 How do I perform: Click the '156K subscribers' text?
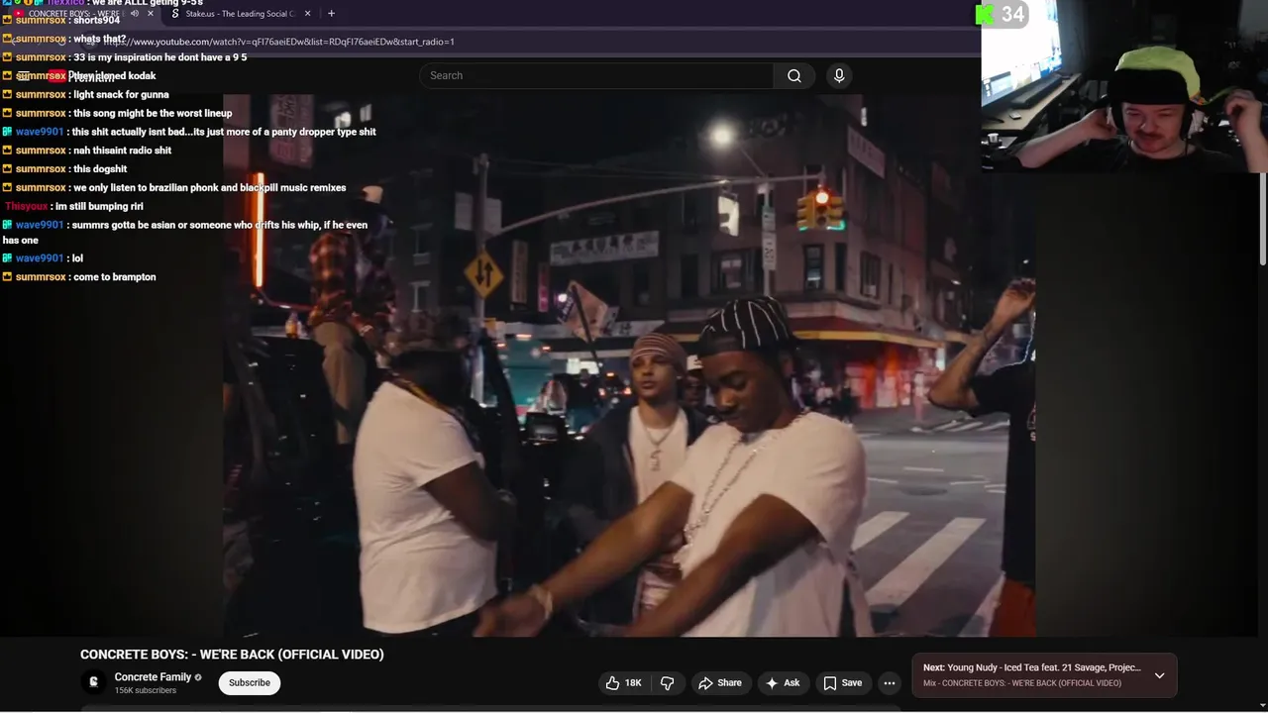click(146, 691)
